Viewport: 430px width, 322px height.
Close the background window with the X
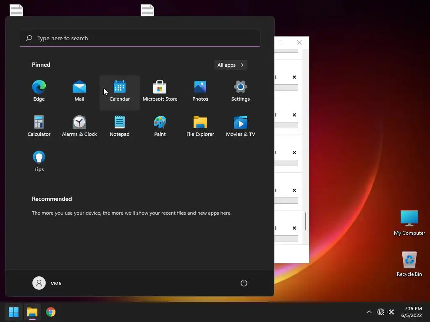pyautogui.click(x=299, y=42)
